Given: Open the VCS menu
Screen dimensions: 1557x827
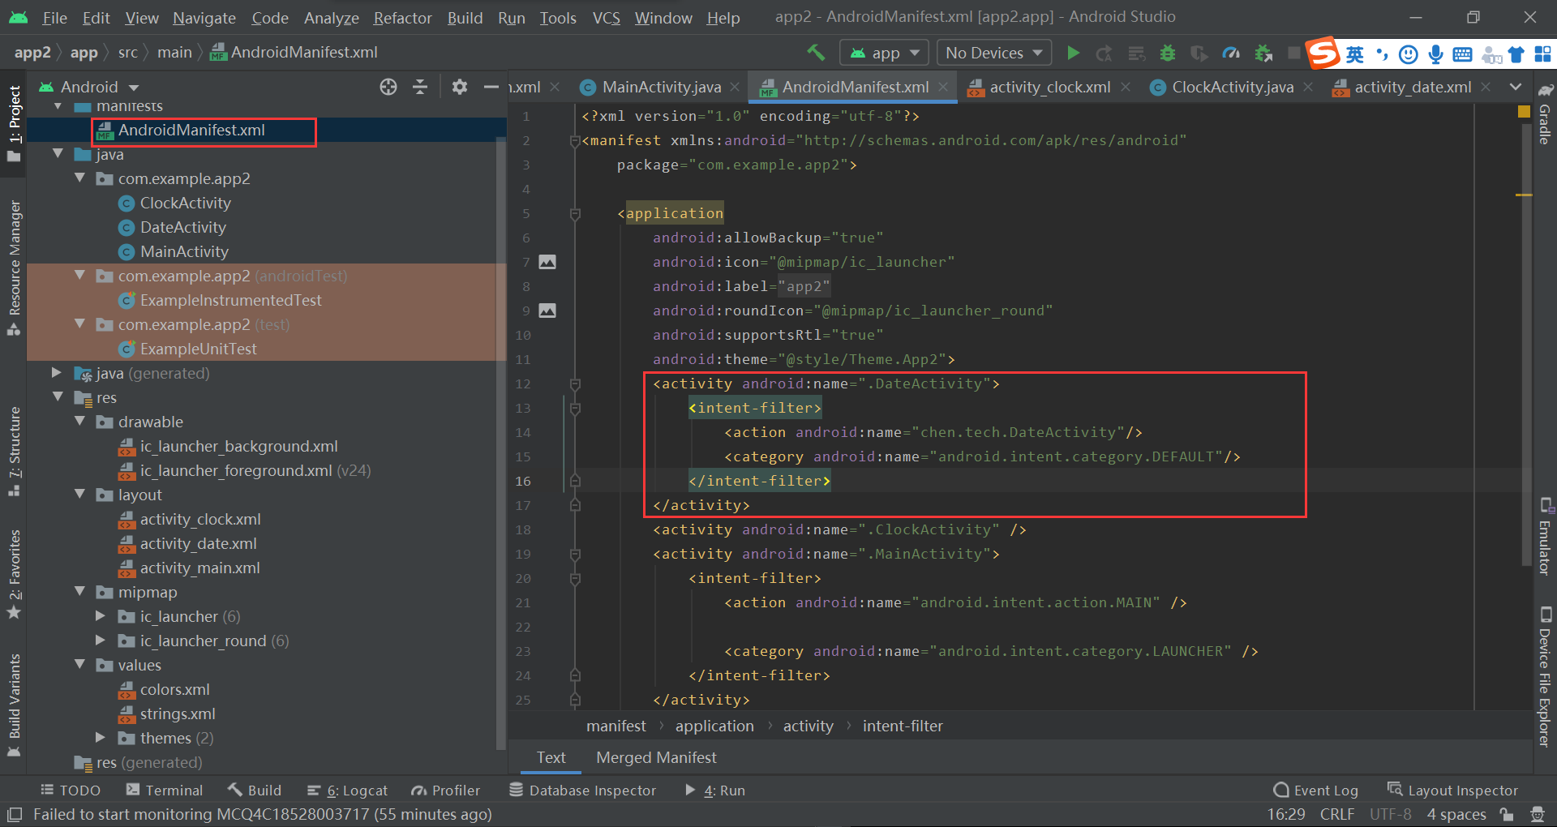Looking at the screenshot, I should click(x=606, y=18).
